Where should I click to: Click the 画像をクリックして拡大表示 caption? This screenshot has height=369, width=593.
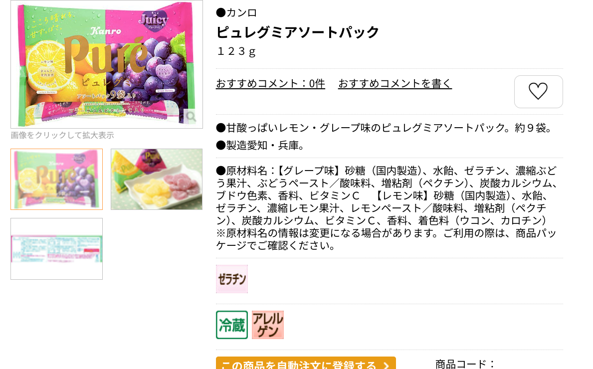62,135
